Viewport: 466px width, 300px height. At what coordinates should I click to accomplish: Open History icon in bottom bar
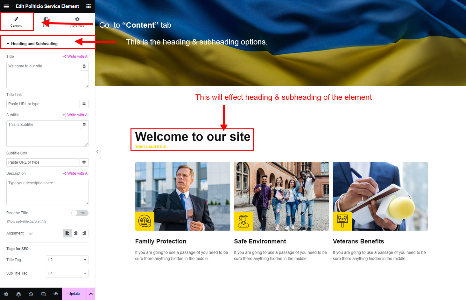click(x=31, y=294)
